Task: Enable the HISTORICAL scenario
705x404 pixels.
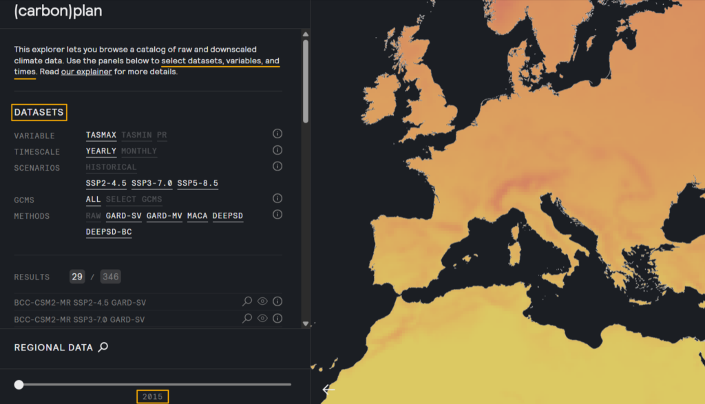Action: tap(111, 167)
